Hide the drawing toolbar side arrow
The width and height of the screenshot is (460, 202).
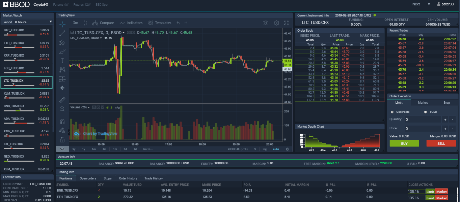(69, 133)
